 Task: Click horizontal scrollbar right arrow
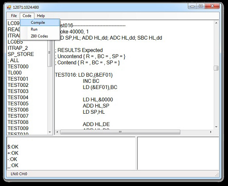tap(211, 132)
